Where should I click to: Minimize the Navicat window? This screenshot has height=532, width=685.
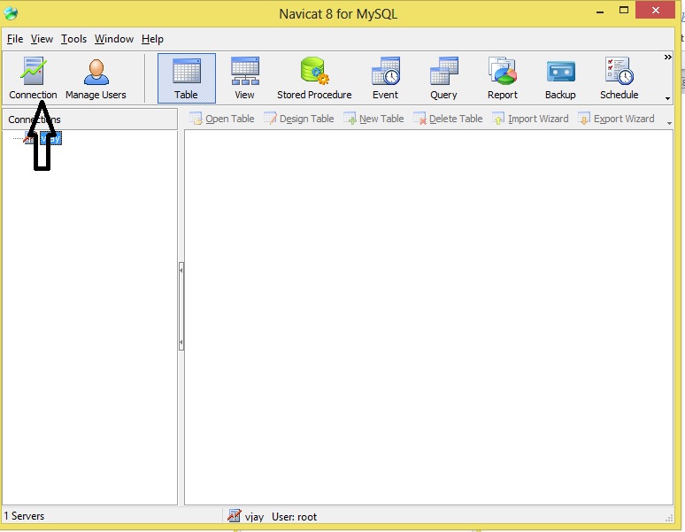click(600, 11)
